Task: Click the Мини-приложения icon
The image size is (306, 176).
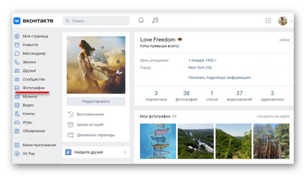Action: pyautogui.click(x=17, y=145)
